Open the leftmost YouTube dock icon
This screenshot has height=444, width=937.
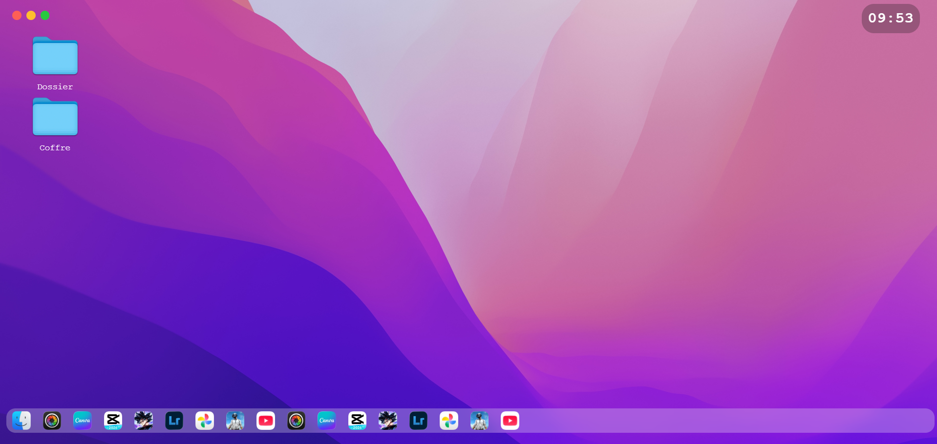click(x=266, y=421)
